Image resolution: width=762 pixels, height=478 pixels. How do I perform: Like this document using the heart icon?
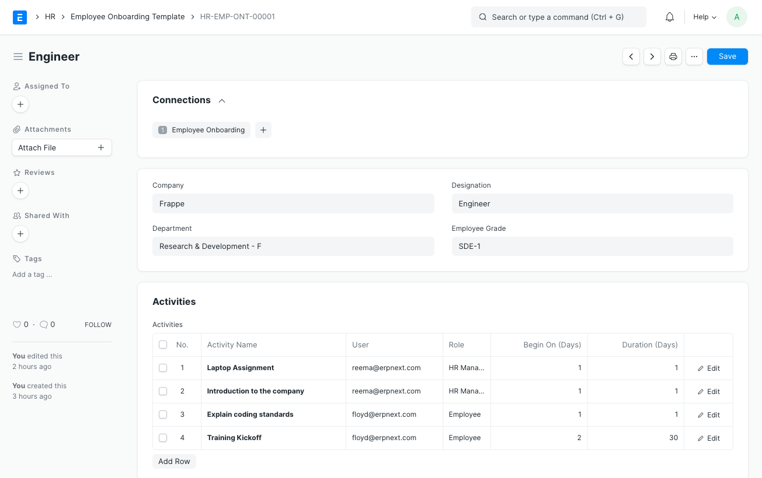(16, 324)
